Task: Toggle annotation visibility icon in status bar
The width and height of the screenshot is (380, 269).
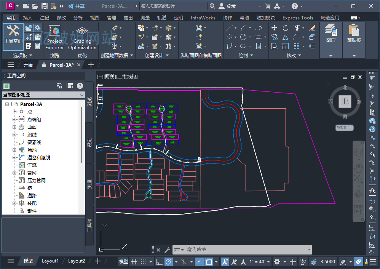Action: click(225, 261)
